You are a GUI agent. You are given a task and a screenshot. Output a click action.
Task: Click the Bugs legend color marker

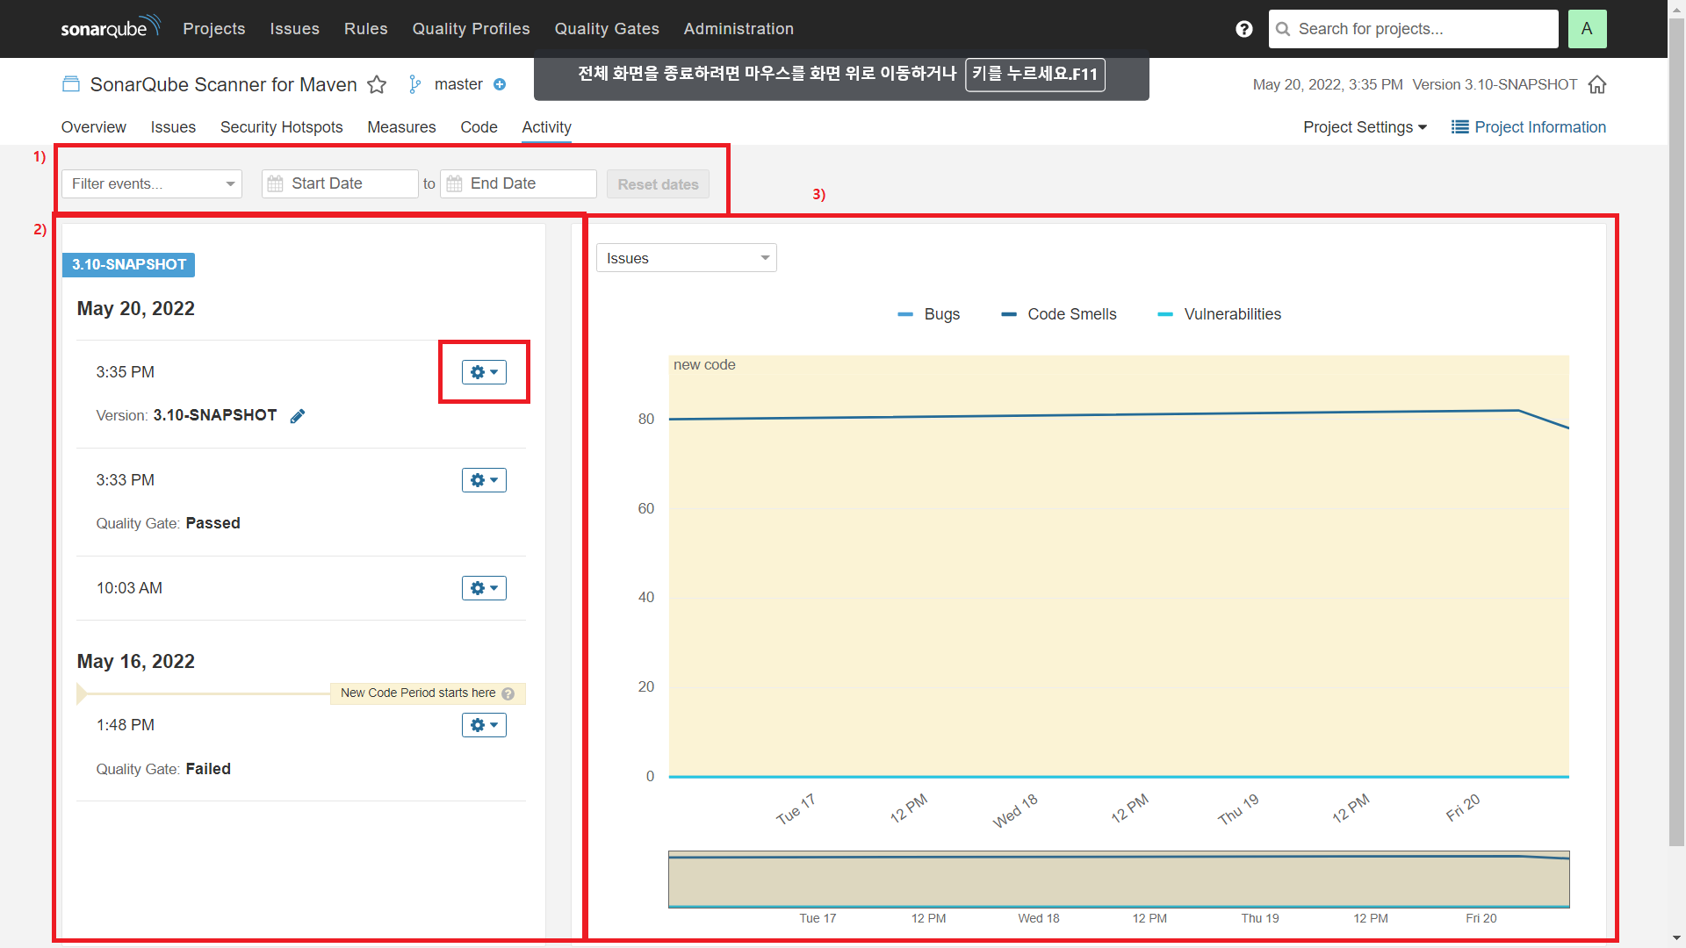click(905, 314)
